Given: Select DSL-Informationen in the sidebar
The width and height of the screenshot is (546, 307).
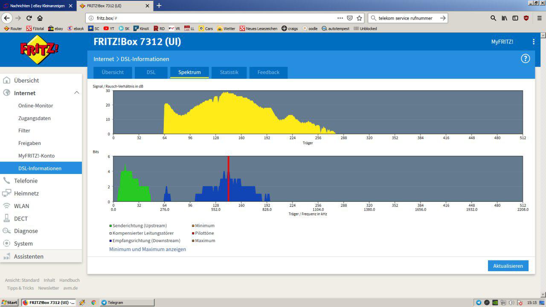Looking at the screenshot, I should tap(41, 168).
